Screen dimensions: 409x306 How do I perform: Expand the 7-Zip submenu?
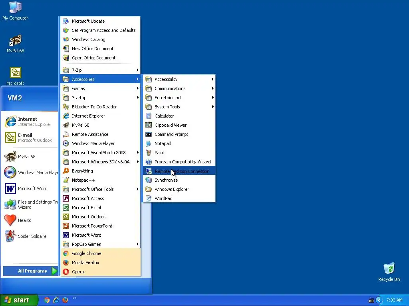tap(100, 70)
